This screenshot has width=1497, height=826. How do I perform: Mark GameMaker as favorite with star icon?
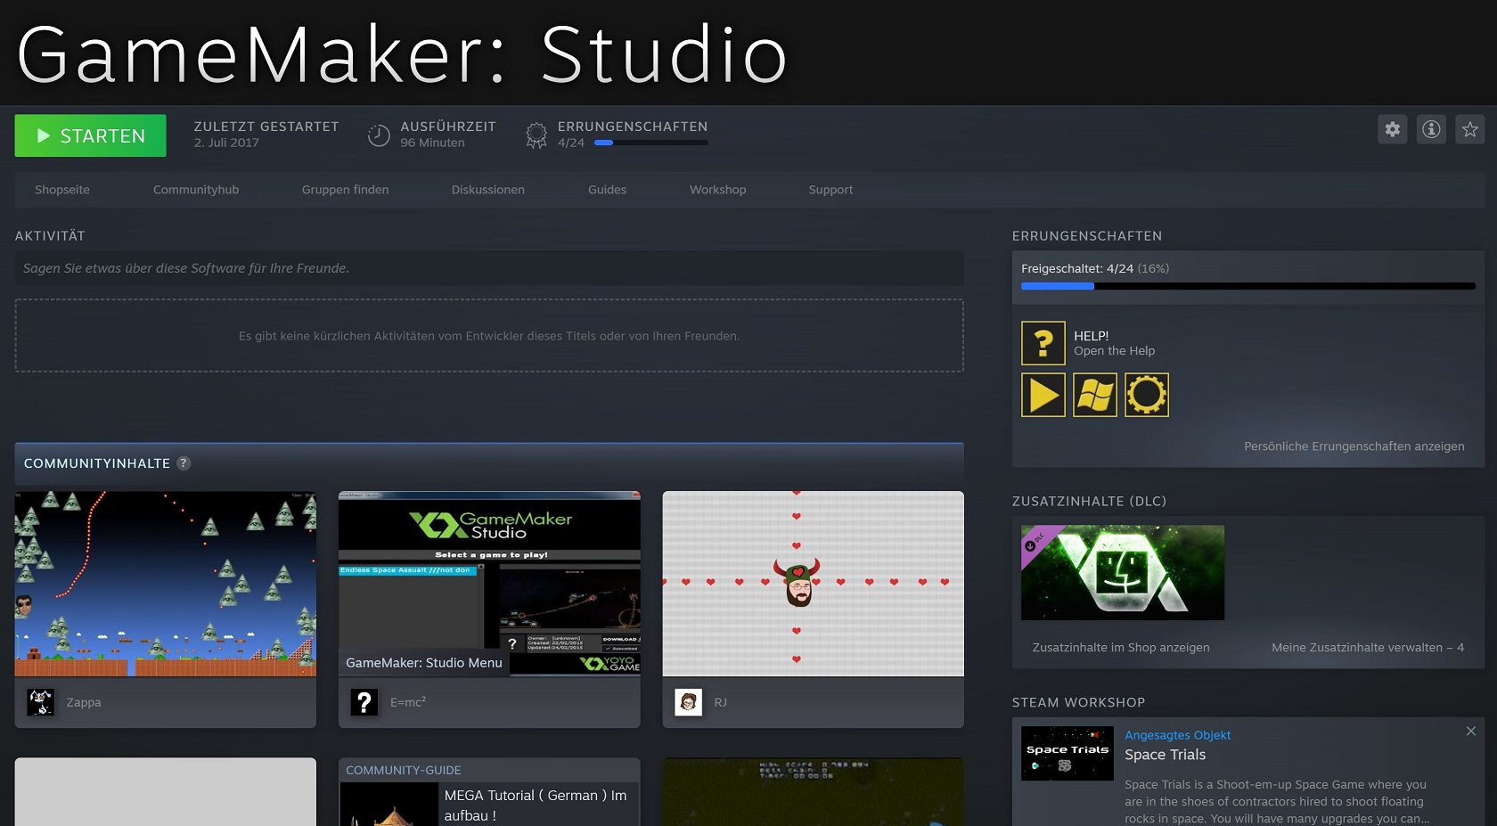click(x=1470, y=129)
